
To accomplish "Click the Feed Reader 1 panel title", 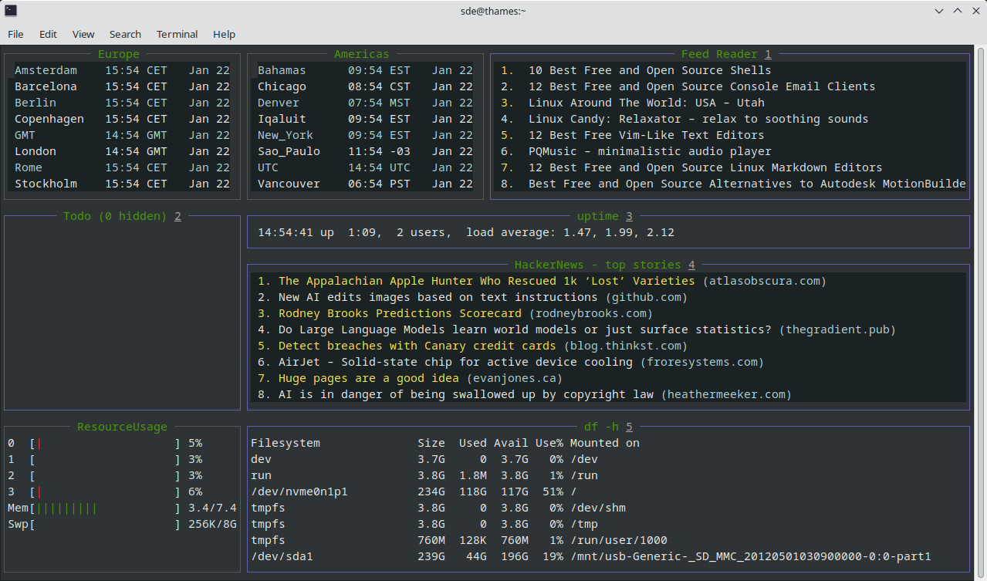I will 726,54.
